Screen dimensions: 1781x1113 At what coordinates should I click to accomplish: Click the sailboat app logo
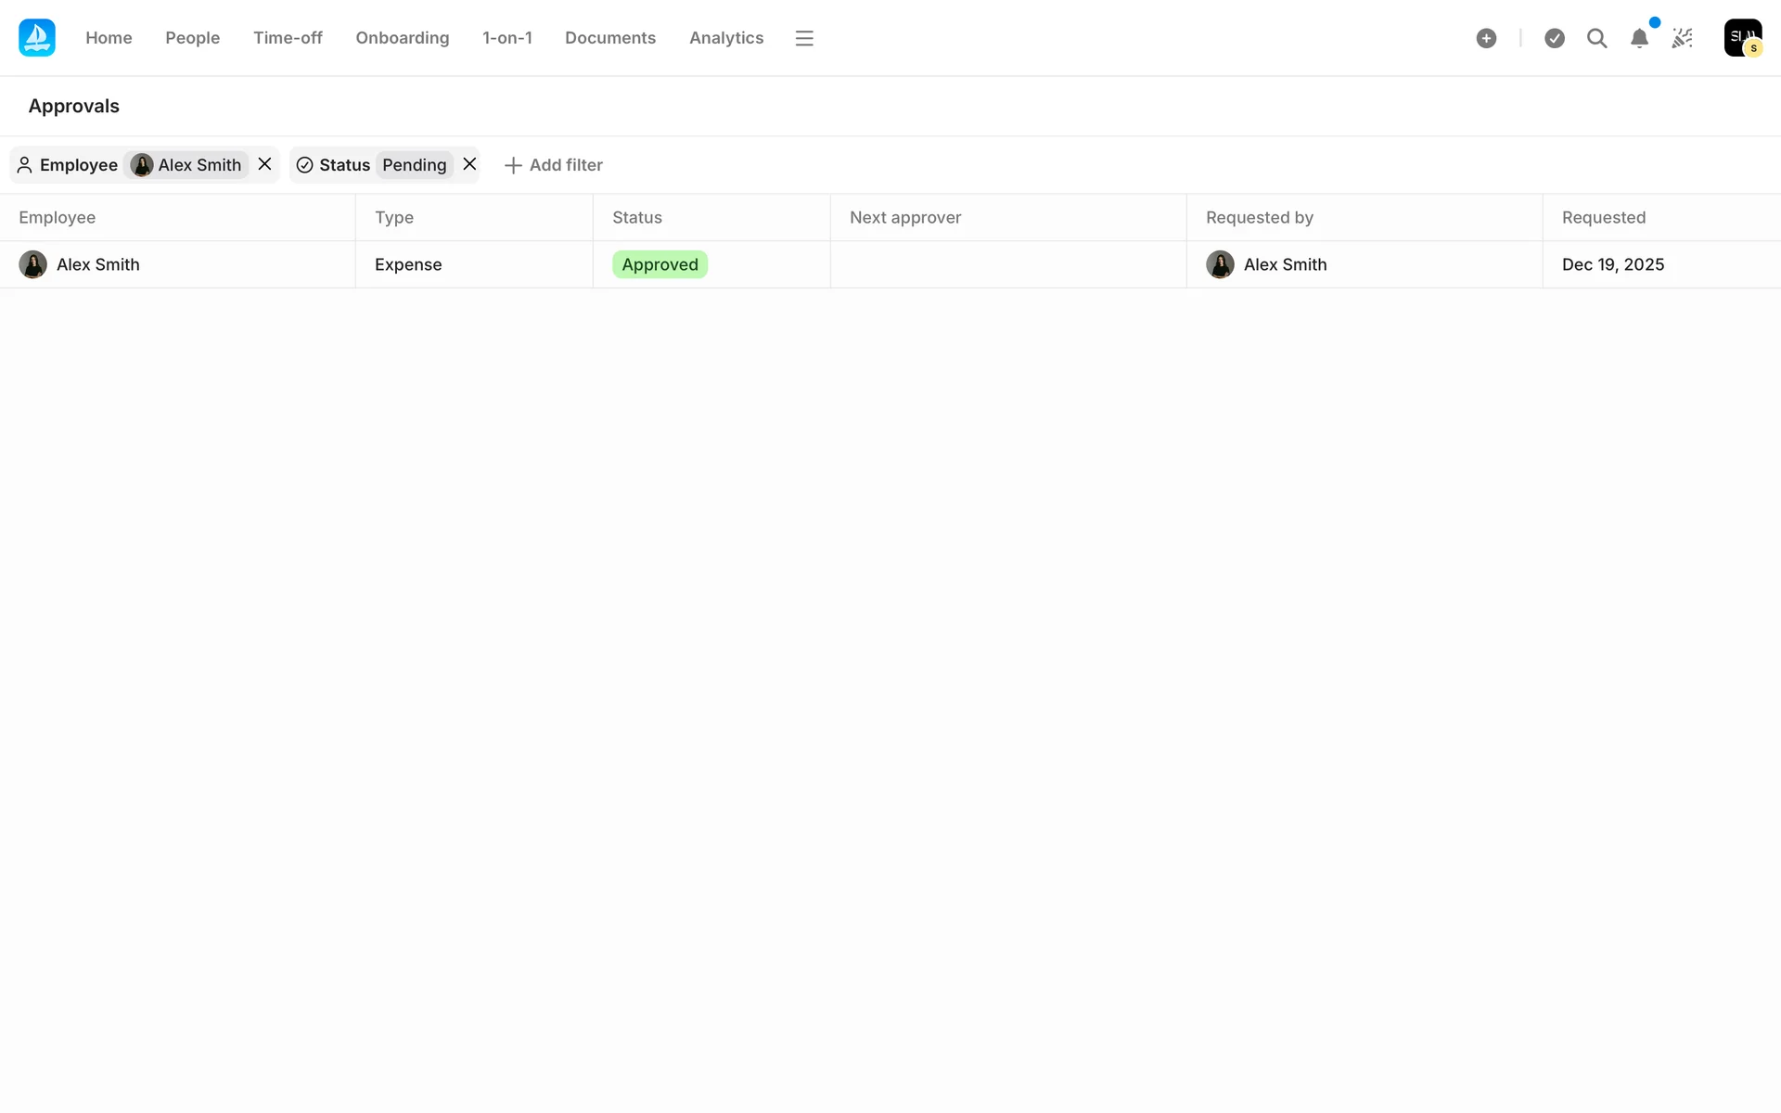[x=37, y=38]
